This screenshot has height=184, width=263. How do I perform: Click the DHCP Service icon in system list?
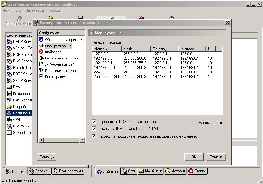tap(9, 42)
